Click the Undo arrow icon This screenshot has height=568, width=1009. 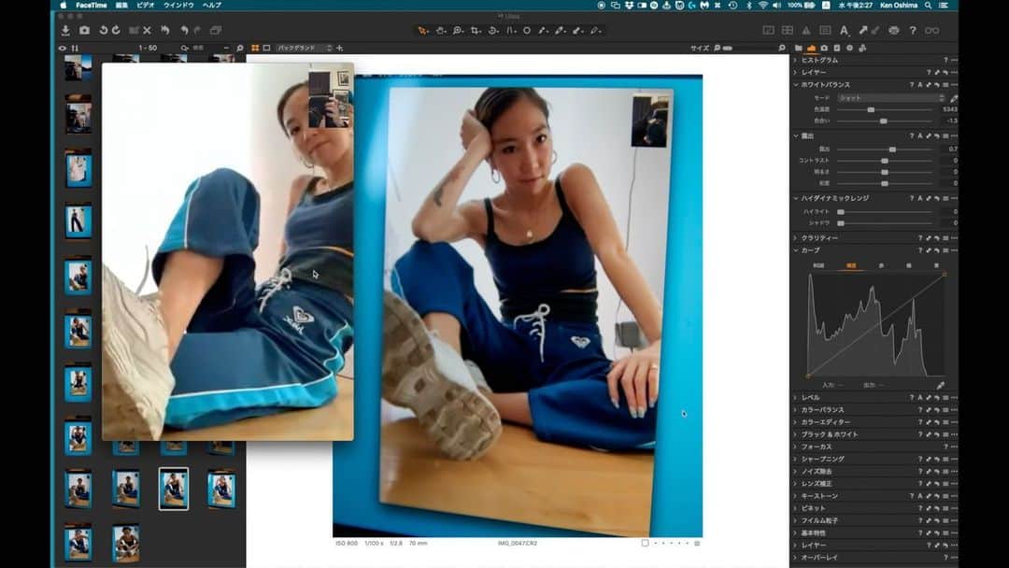click(x=185, y=30)
